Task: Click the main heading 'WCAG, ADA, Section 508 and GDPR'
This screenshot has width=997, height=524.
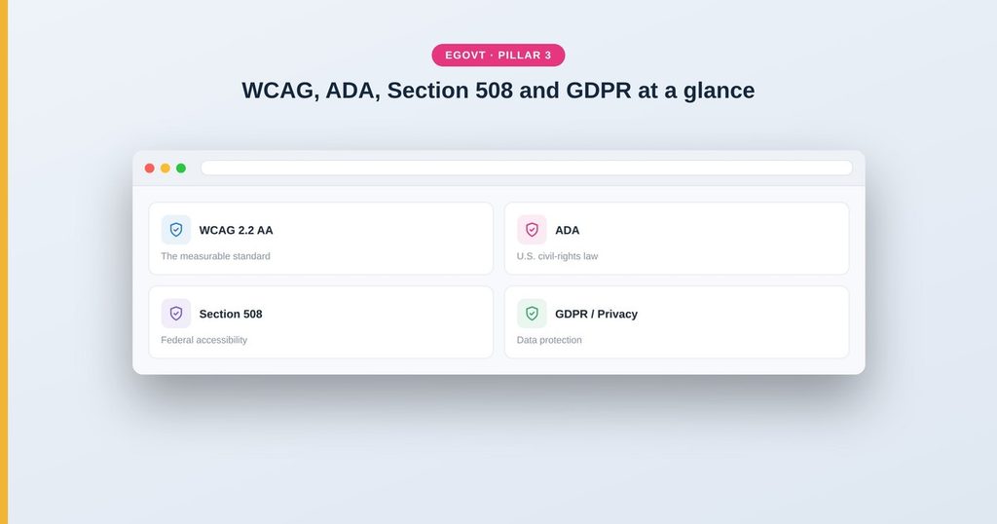Action: (436, 91)
